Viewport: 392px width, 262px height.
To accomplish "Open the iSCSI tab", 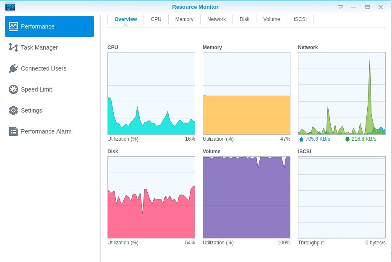I will click(300, 19).
